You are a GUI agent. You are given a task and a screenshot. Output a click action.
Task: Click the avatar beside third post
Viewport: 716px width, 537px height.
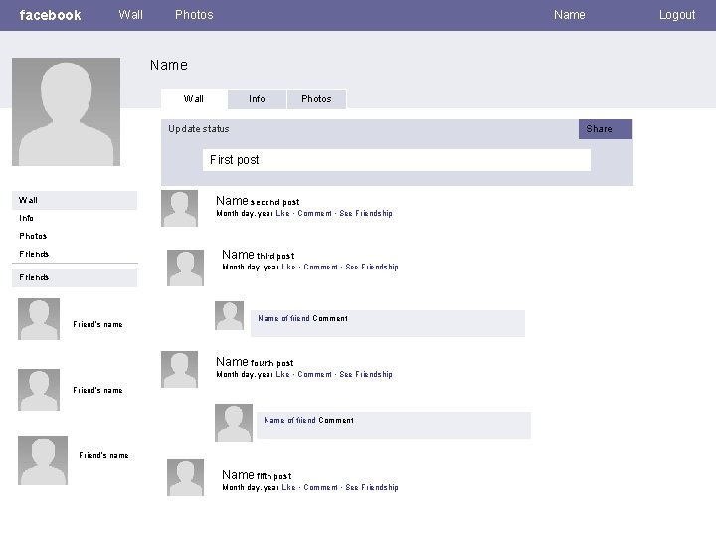pos(185,268)
